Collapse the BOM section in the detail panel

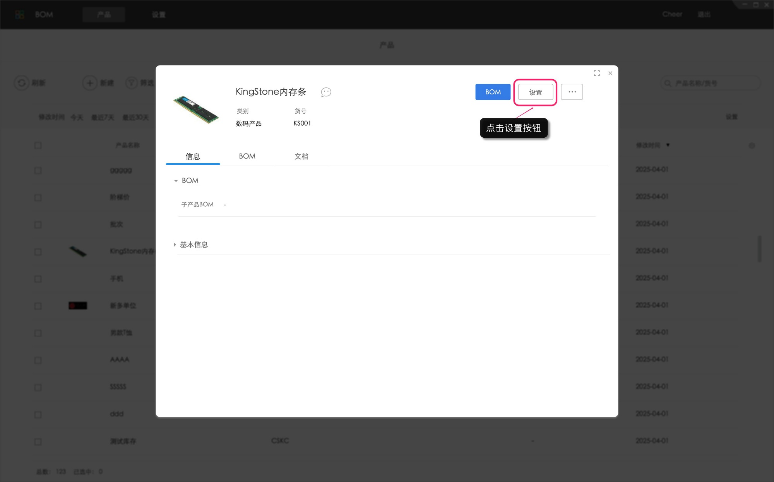tap(176, 181)
